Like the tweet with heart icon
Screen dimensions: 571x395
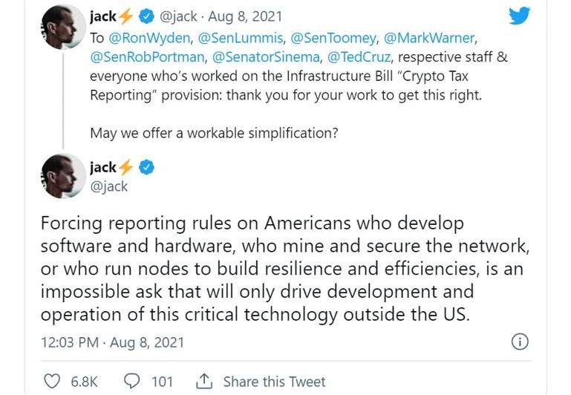tap(52, 382)
